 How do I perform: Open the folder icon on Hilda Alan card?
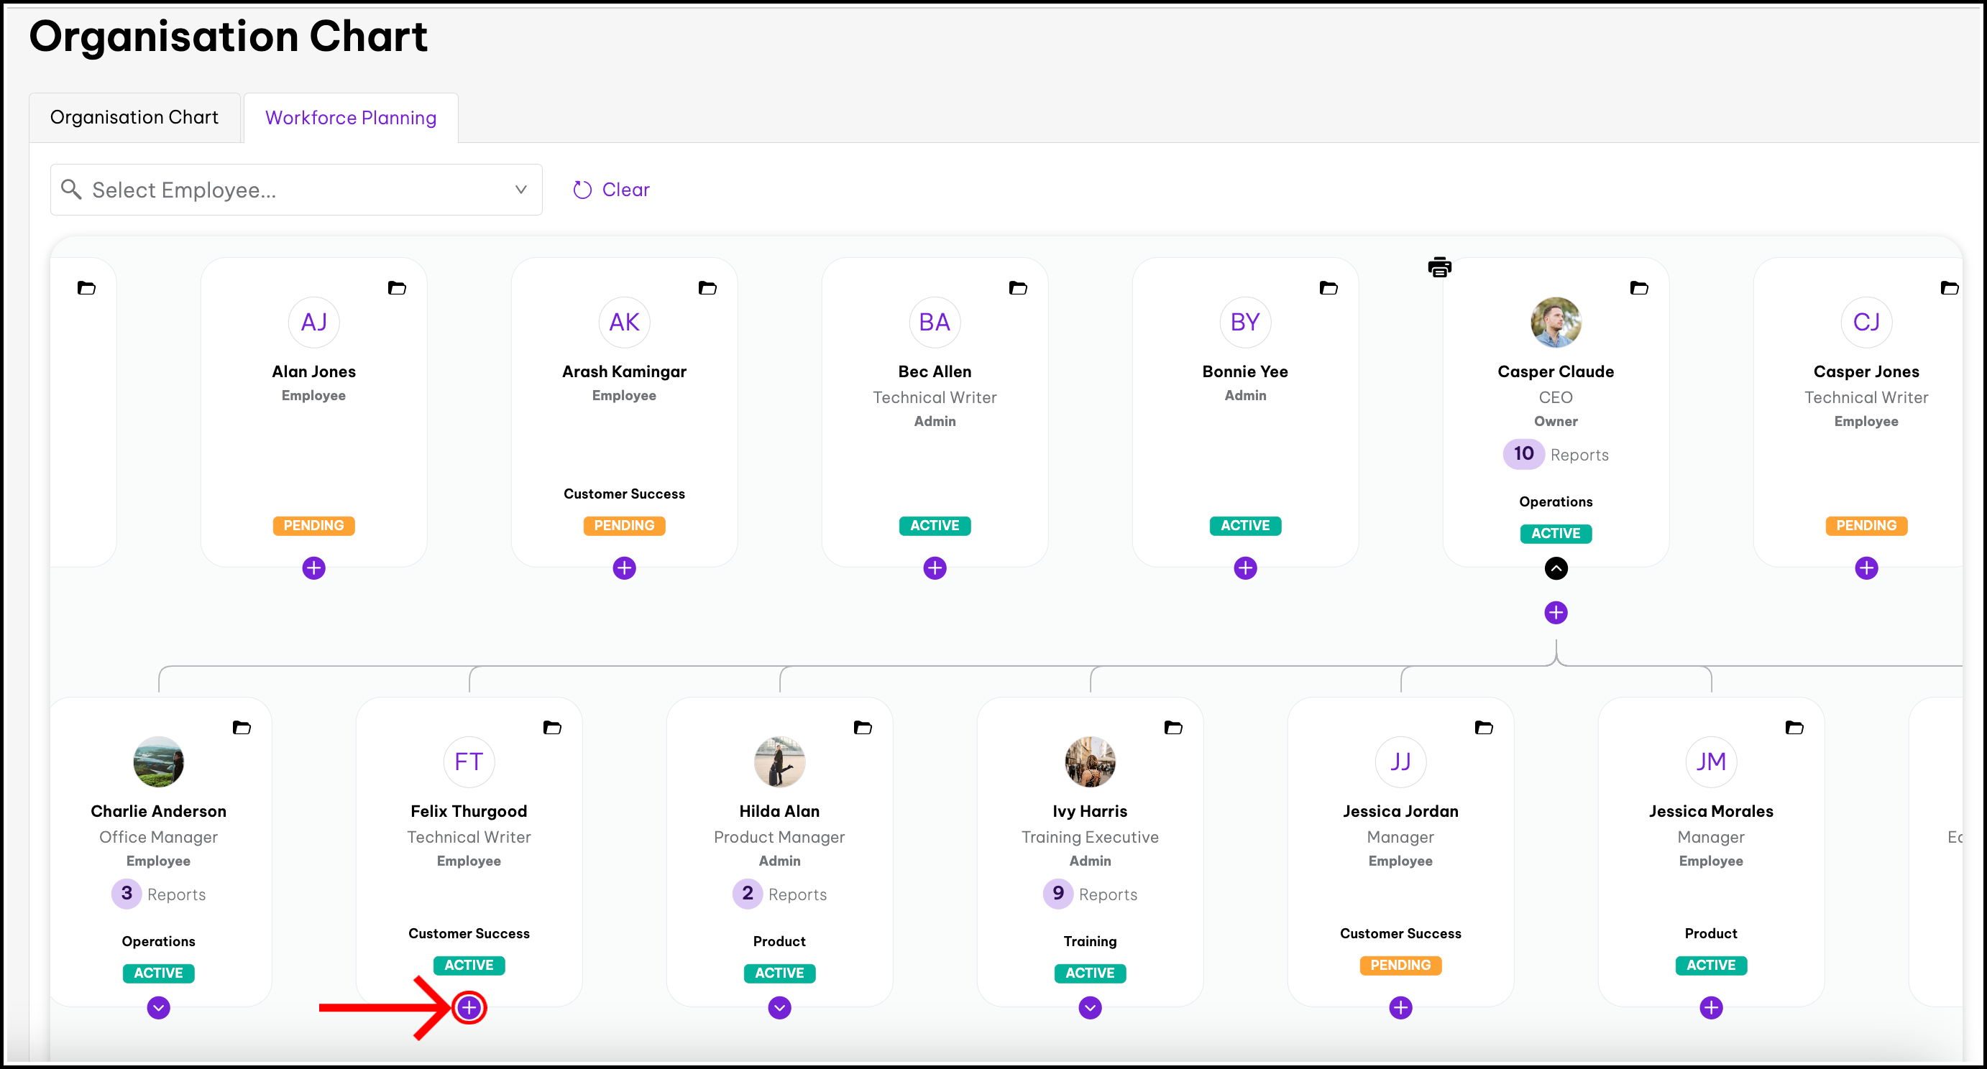863,728
